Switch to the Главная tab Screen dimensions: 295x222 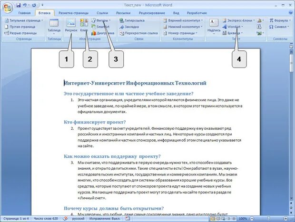24,13
